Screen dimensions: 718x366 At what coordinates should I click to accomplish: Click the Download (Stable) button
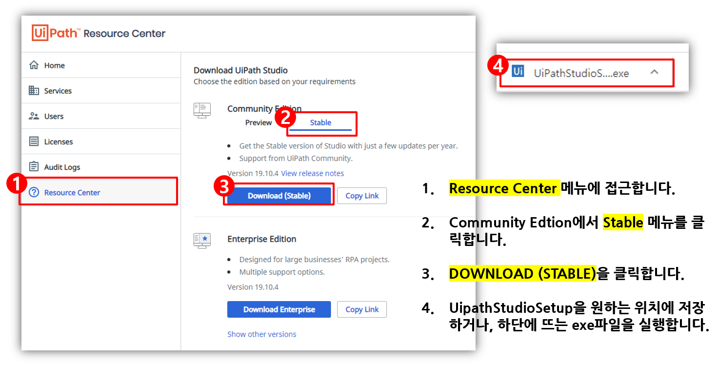coord(279,196)
